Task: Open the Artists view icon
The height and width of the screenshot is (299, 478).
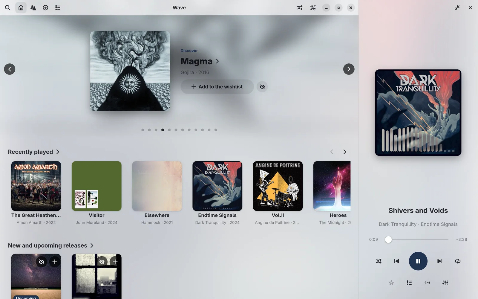Action: [33, 8]
